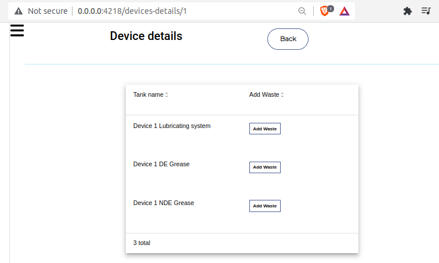Open the media playlist control icon
The image size is (439, 263).
click(426, 11)
